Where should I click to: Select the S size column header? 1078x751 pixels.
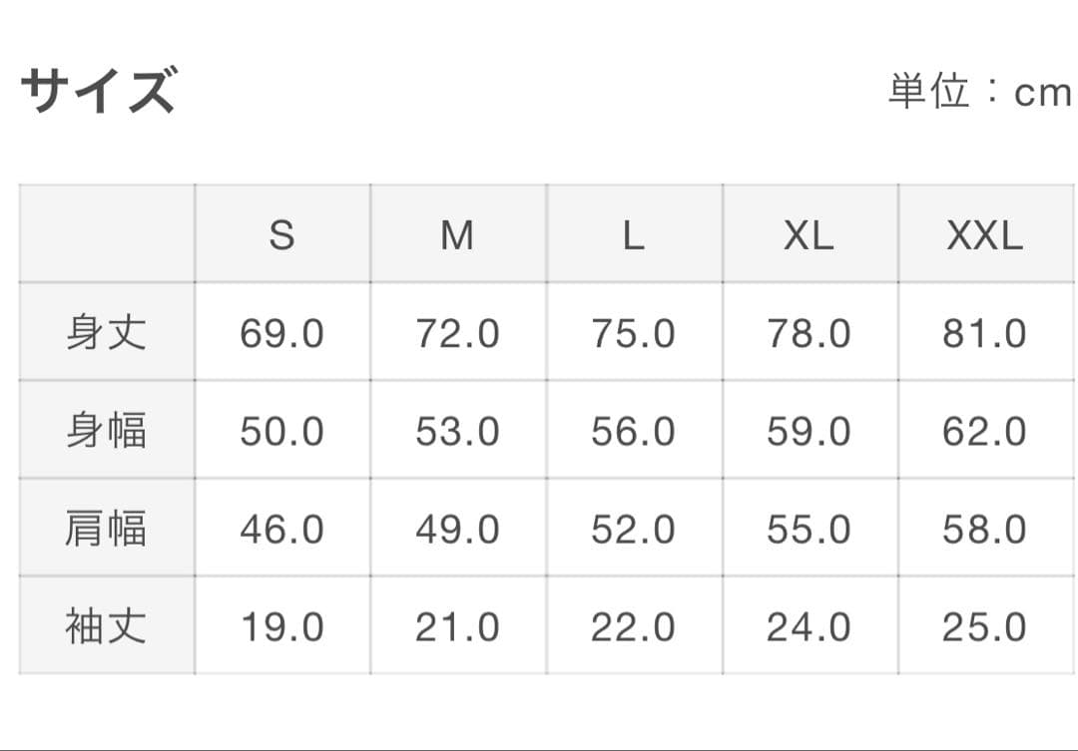(282, 235)
